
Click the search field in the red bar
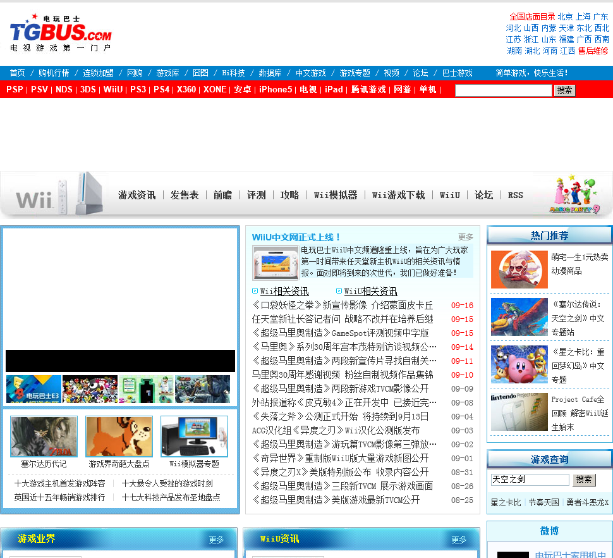(504, 90)
